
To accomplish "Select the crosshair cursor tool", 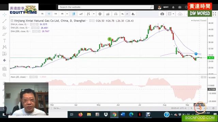I will tap(4, 14).
